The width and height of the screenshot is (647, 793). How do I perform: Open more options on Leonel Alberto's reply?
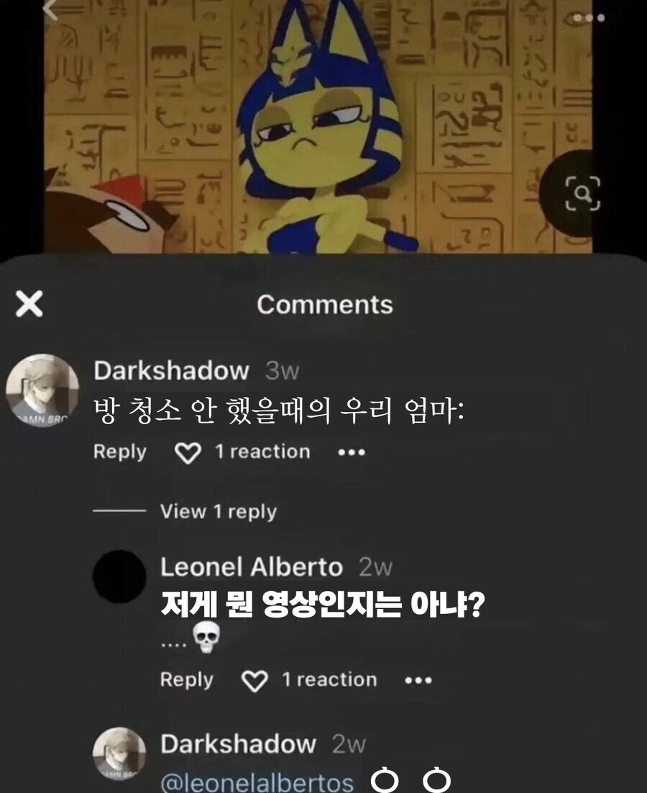418,680
